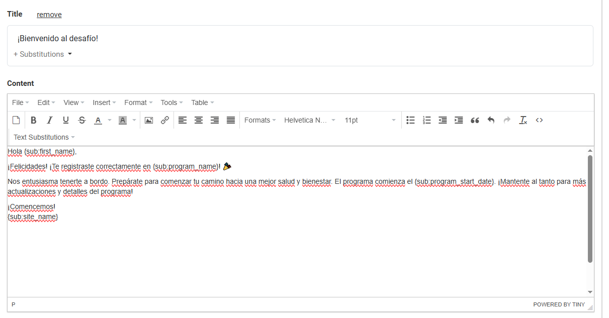Toggle underline formatting
The image size is (609, 318).
65,120
